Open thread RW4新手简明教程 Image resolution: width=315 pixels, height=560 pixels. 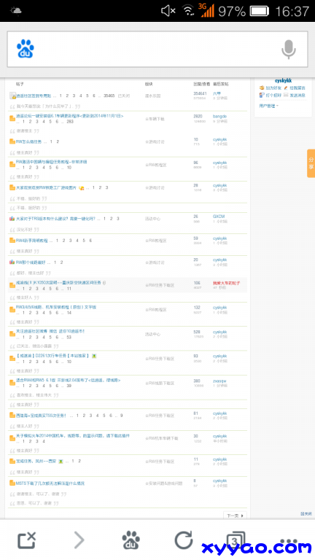pyautogui.click(x=32, y=241)
